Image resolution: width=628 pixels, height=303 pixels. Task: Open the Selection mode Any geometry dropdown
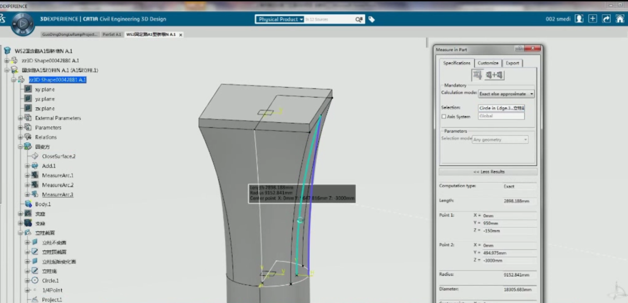(x=500, y=140)
